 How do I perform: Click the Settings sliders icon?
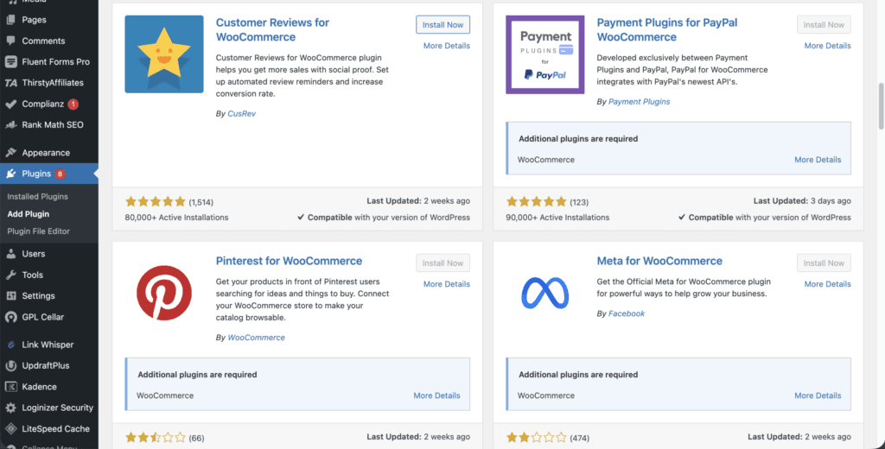pyautogui.click(x=10, y=295)
